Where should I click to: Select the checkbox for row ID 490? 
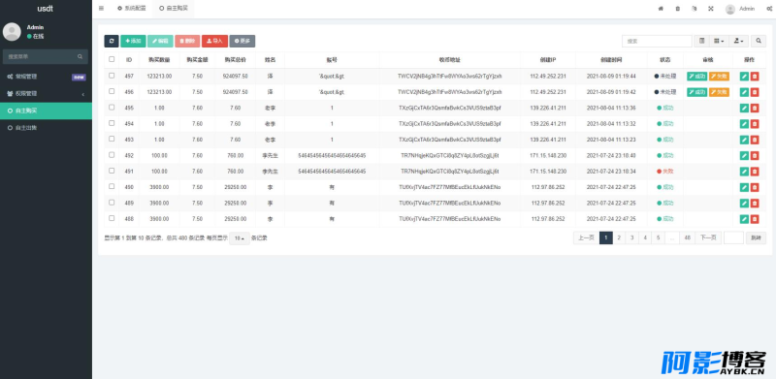click(112, 186)
